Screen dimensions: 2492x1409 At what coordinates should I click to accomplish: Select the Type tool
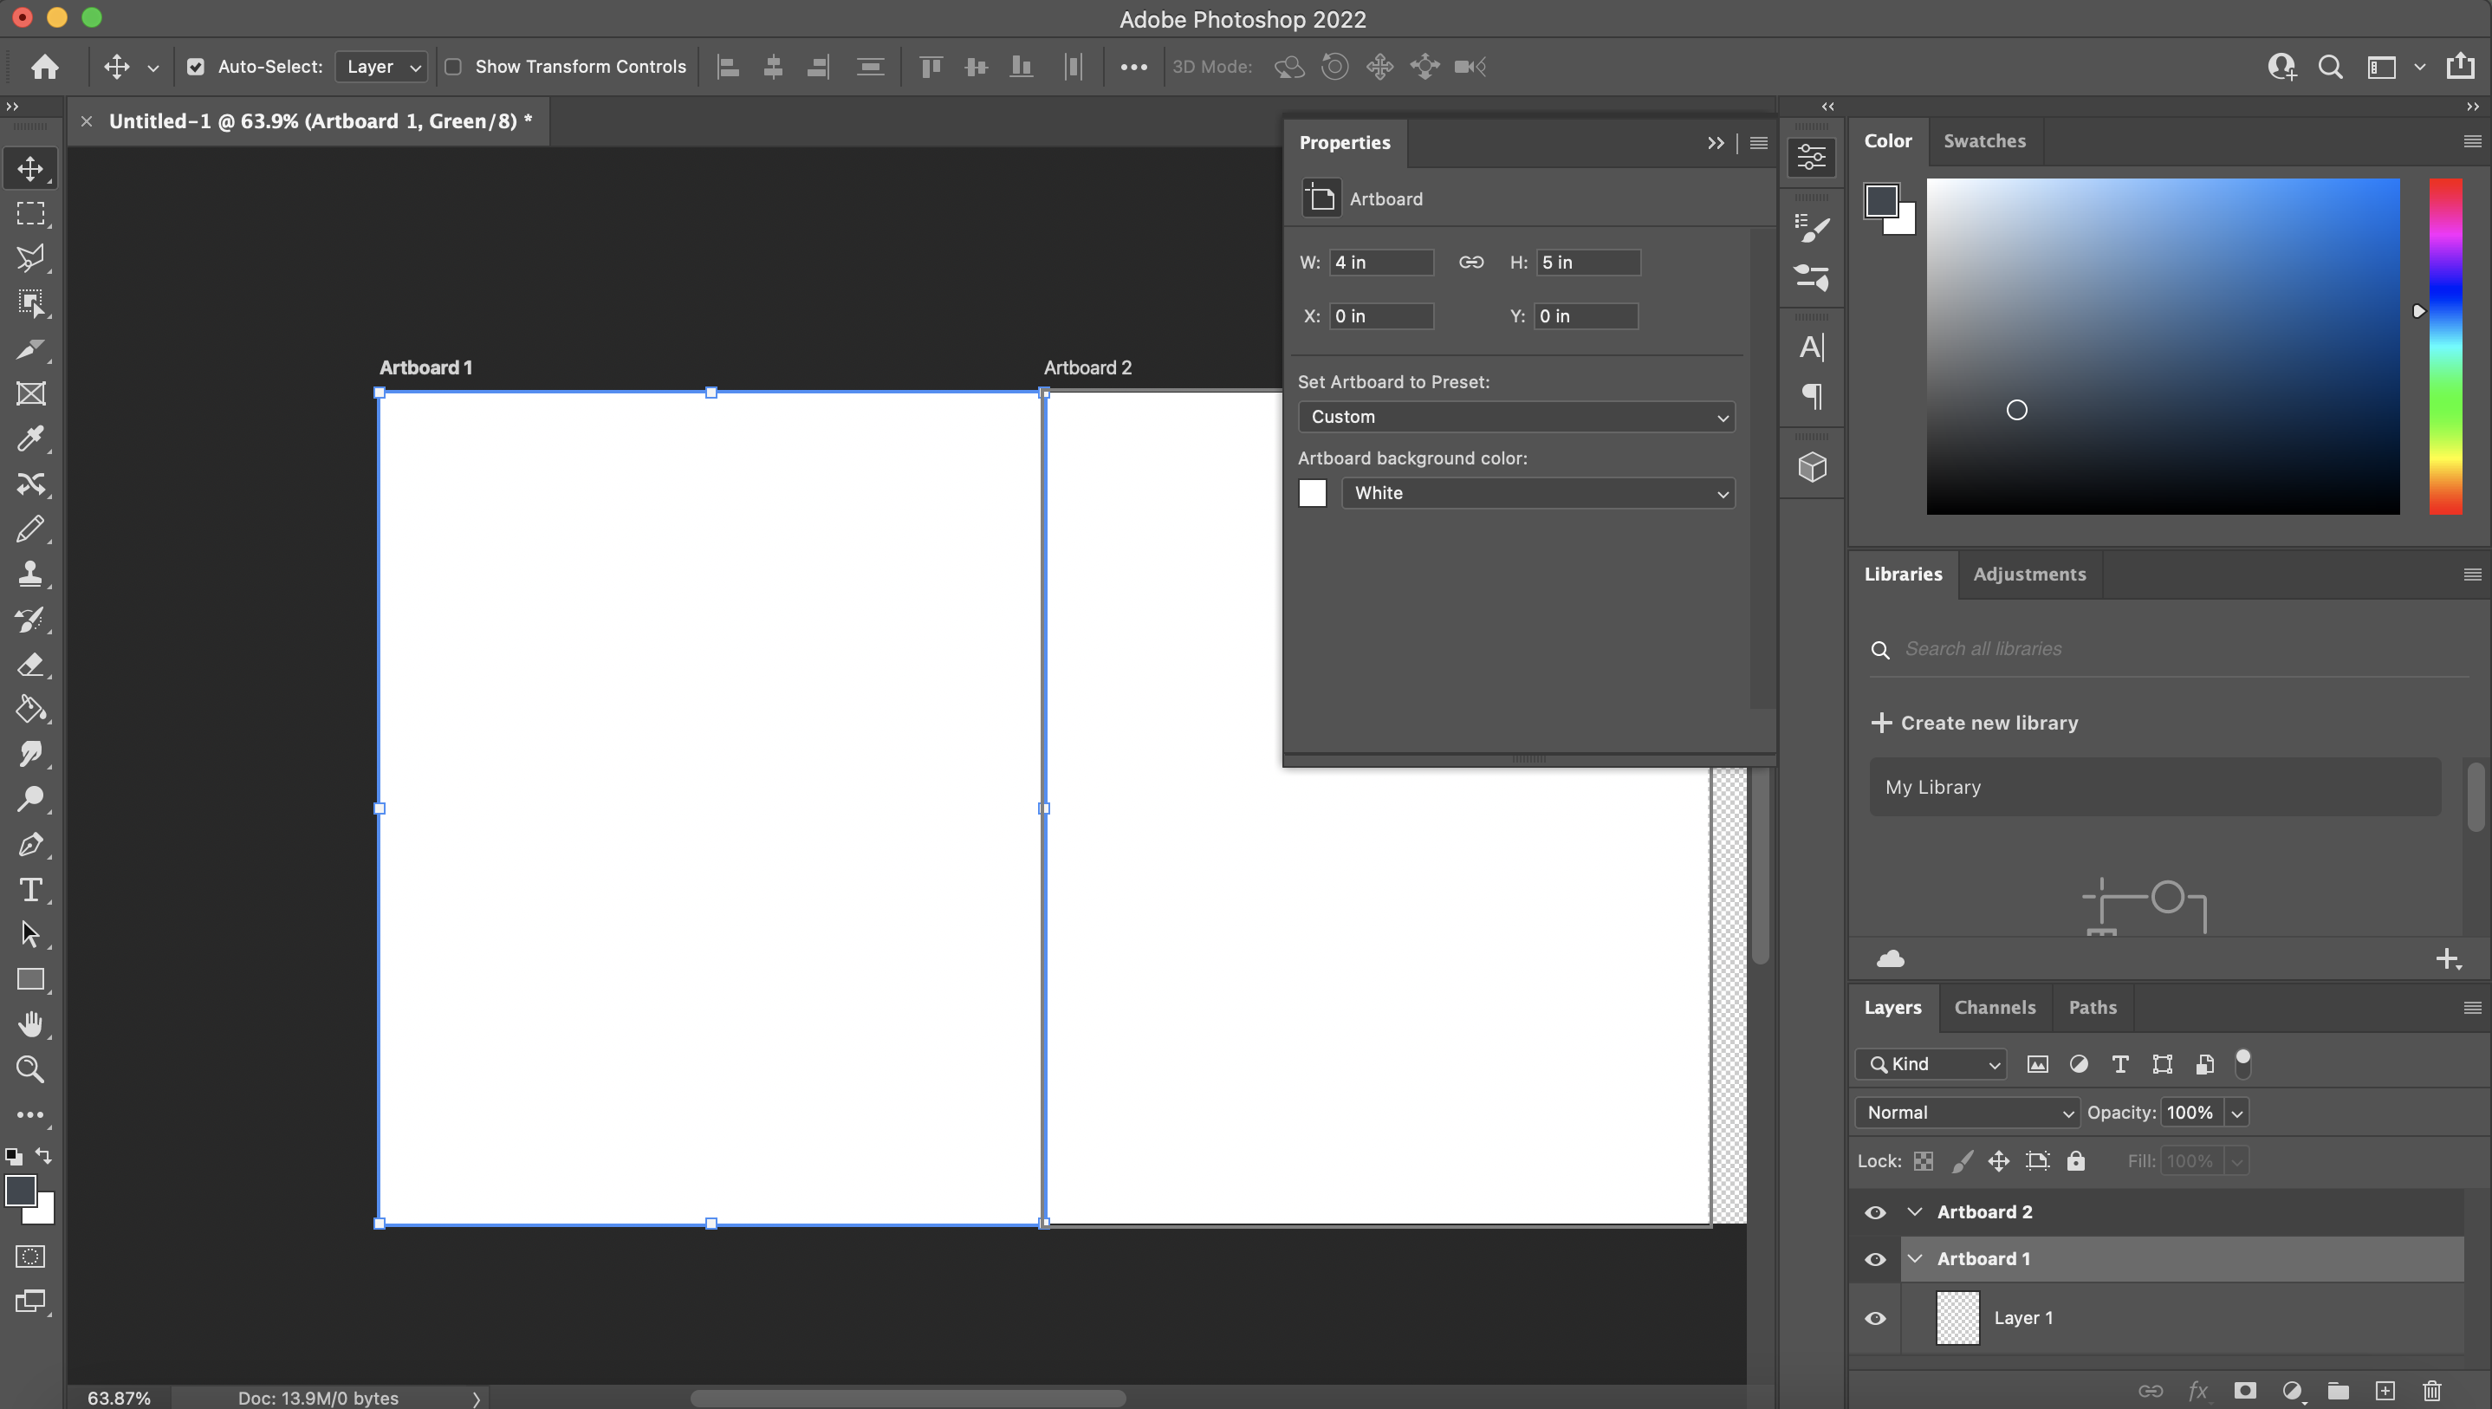tap(30, 889)
